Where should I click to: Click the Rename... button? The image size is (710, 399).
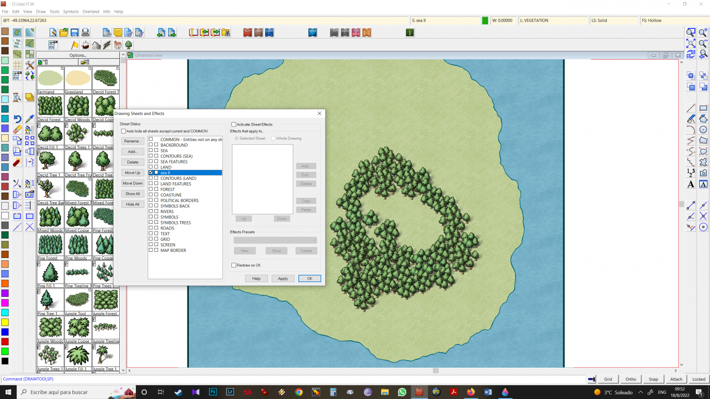point(133,141)
